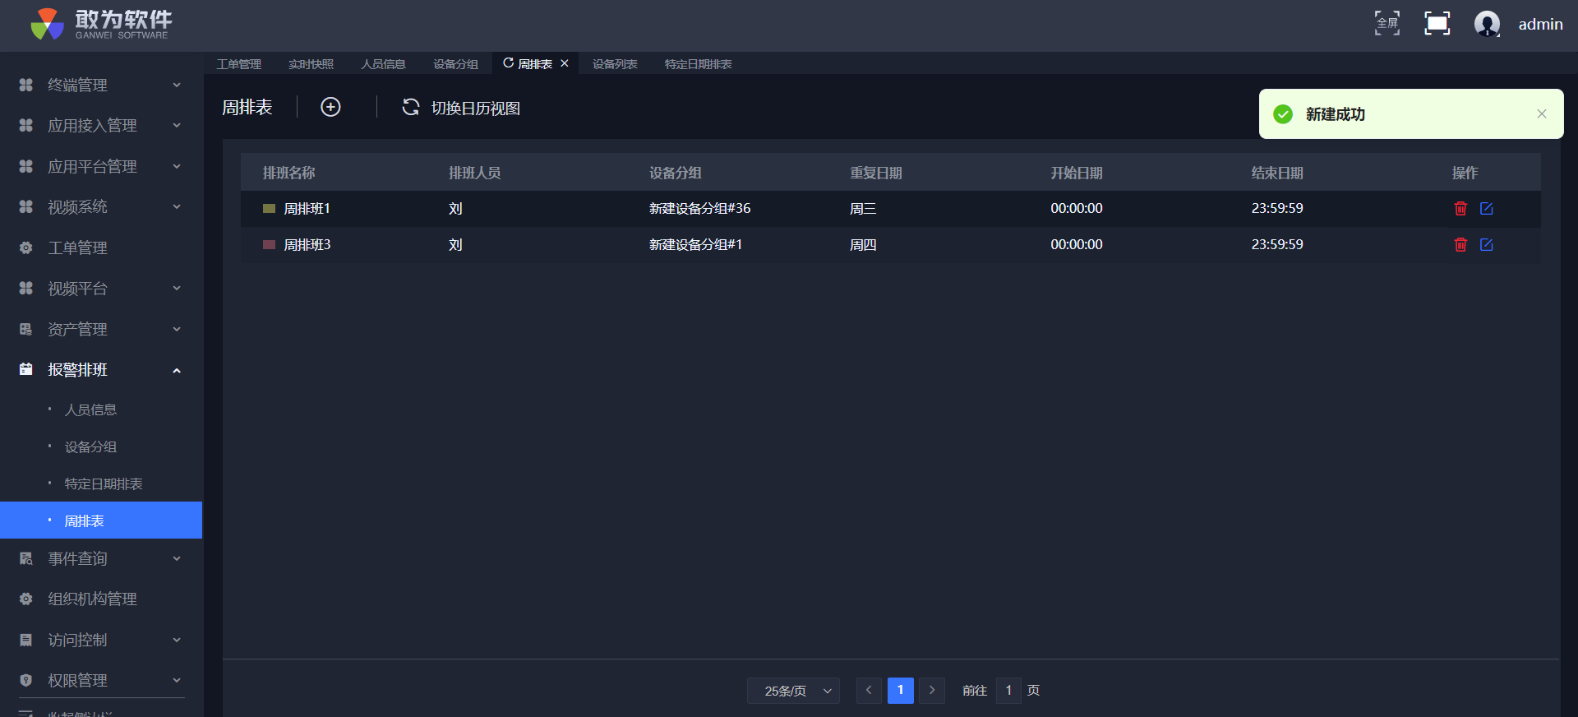
Task: Delete the 周排班1 schedule row
Action: coord(1460,209)
